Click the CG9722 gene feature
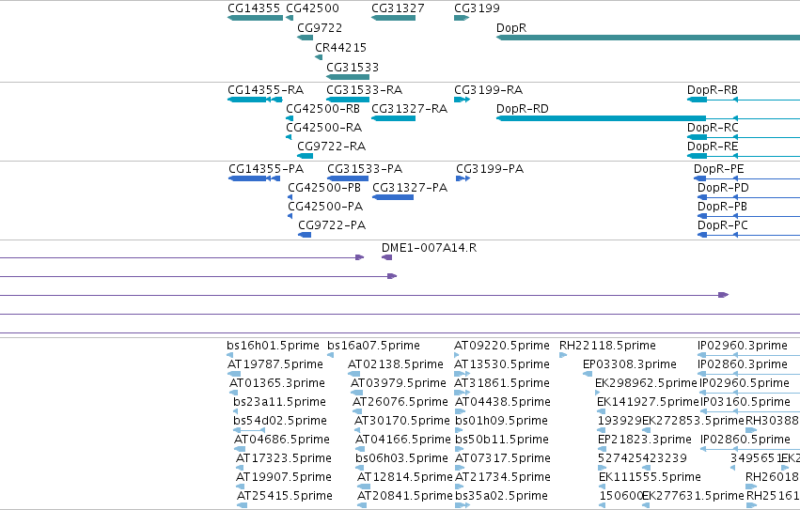 tap(306, 38)
